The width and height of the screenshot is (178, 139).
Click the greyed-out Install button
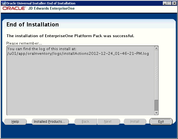point(135,122)
